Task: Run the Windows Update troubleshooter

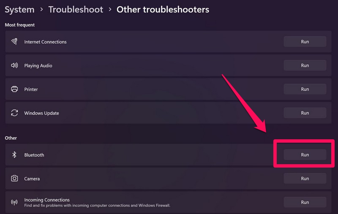Action: 305,113
